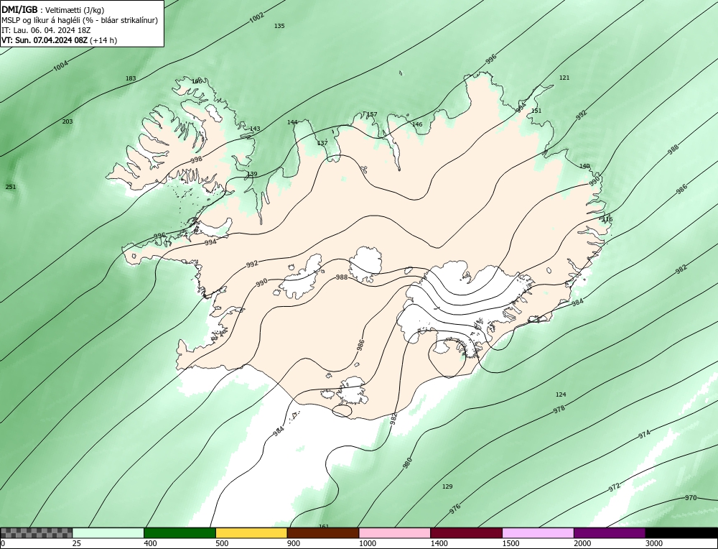Click the DMI/IGB title text

coord(19,9)
